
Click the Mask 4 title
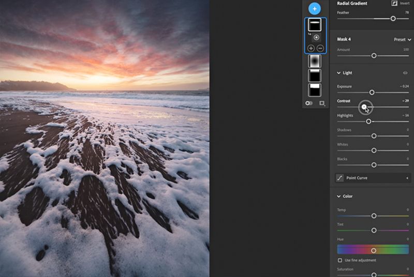[344, 39]
